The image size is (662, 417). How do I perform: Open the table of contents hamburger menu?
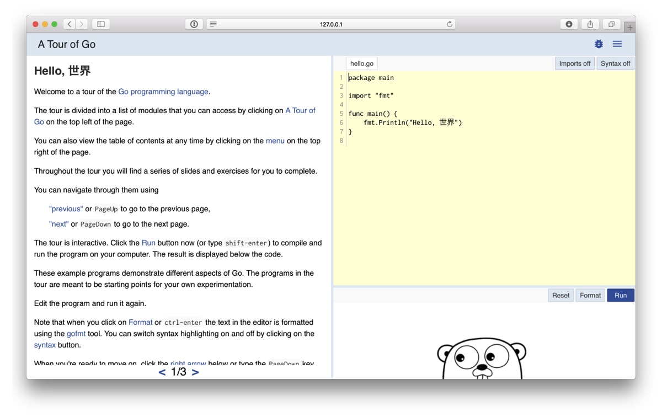click(617, 44)
